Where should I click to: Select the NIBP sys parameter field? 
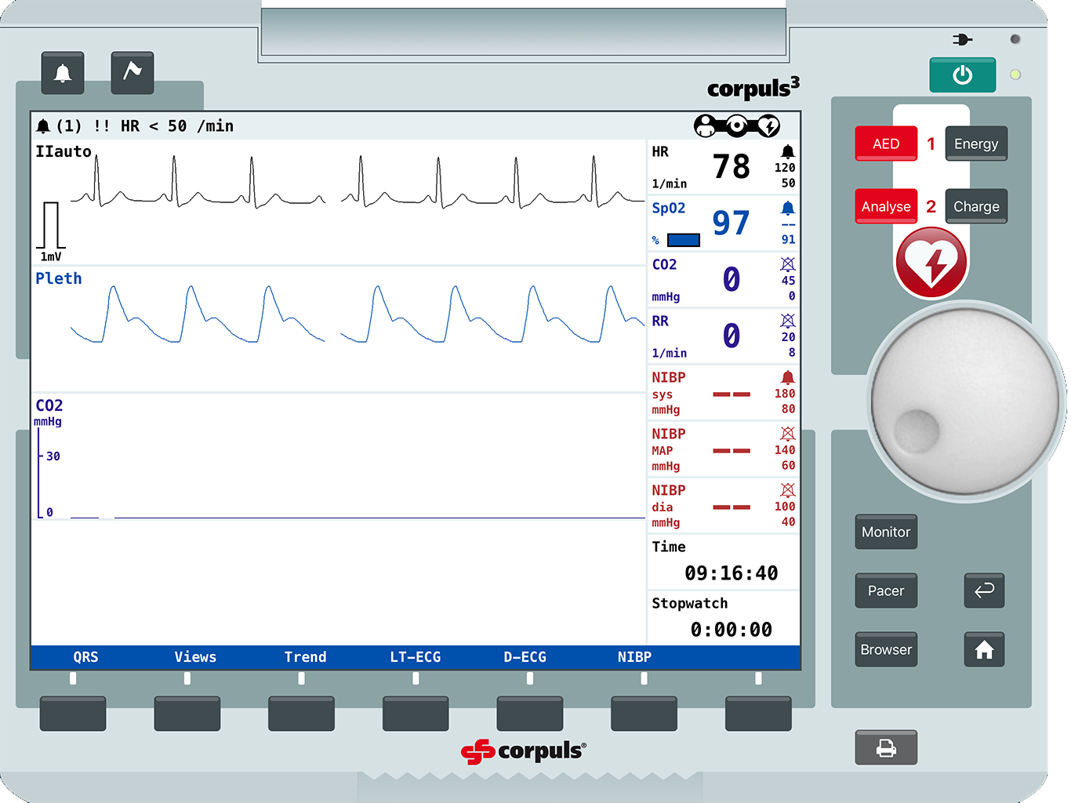723,393
